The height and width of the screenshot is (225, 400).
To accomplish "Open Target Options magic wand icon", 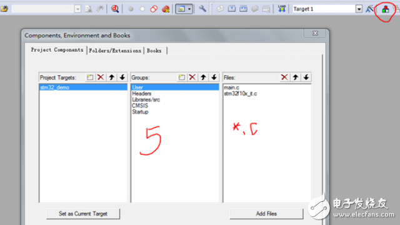I will (369, 9).
